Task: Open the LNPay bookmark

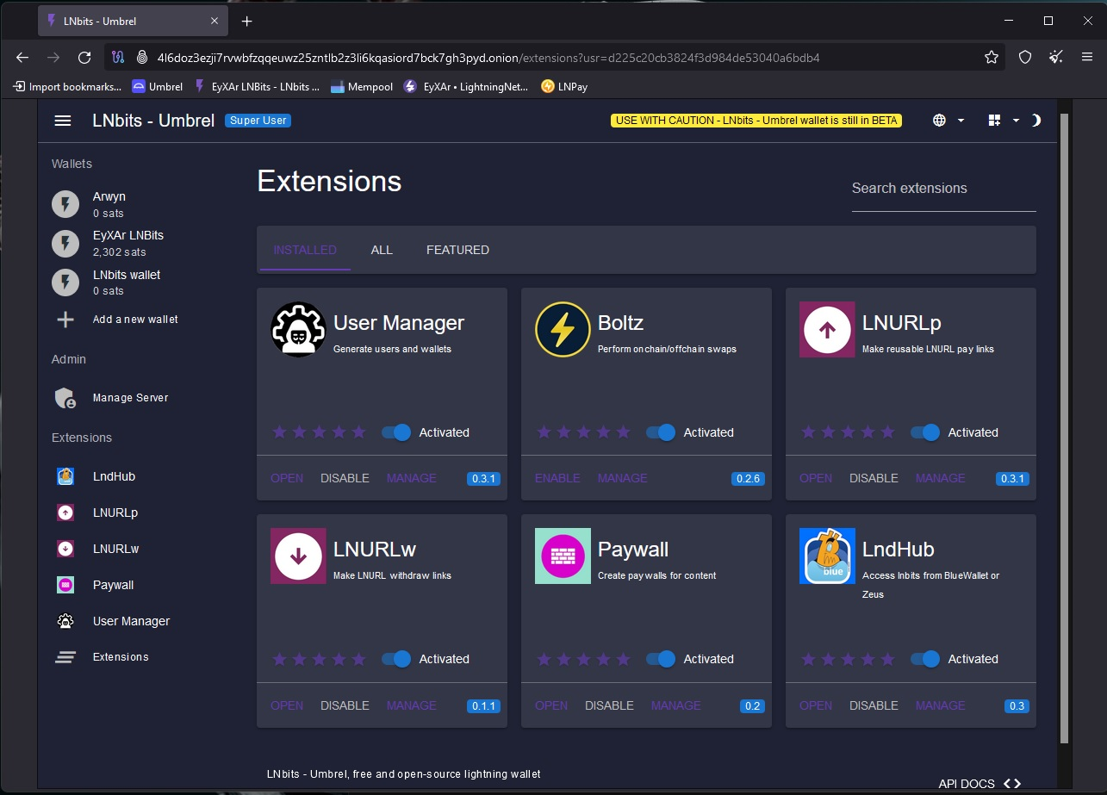Action: tap(564, 86)
